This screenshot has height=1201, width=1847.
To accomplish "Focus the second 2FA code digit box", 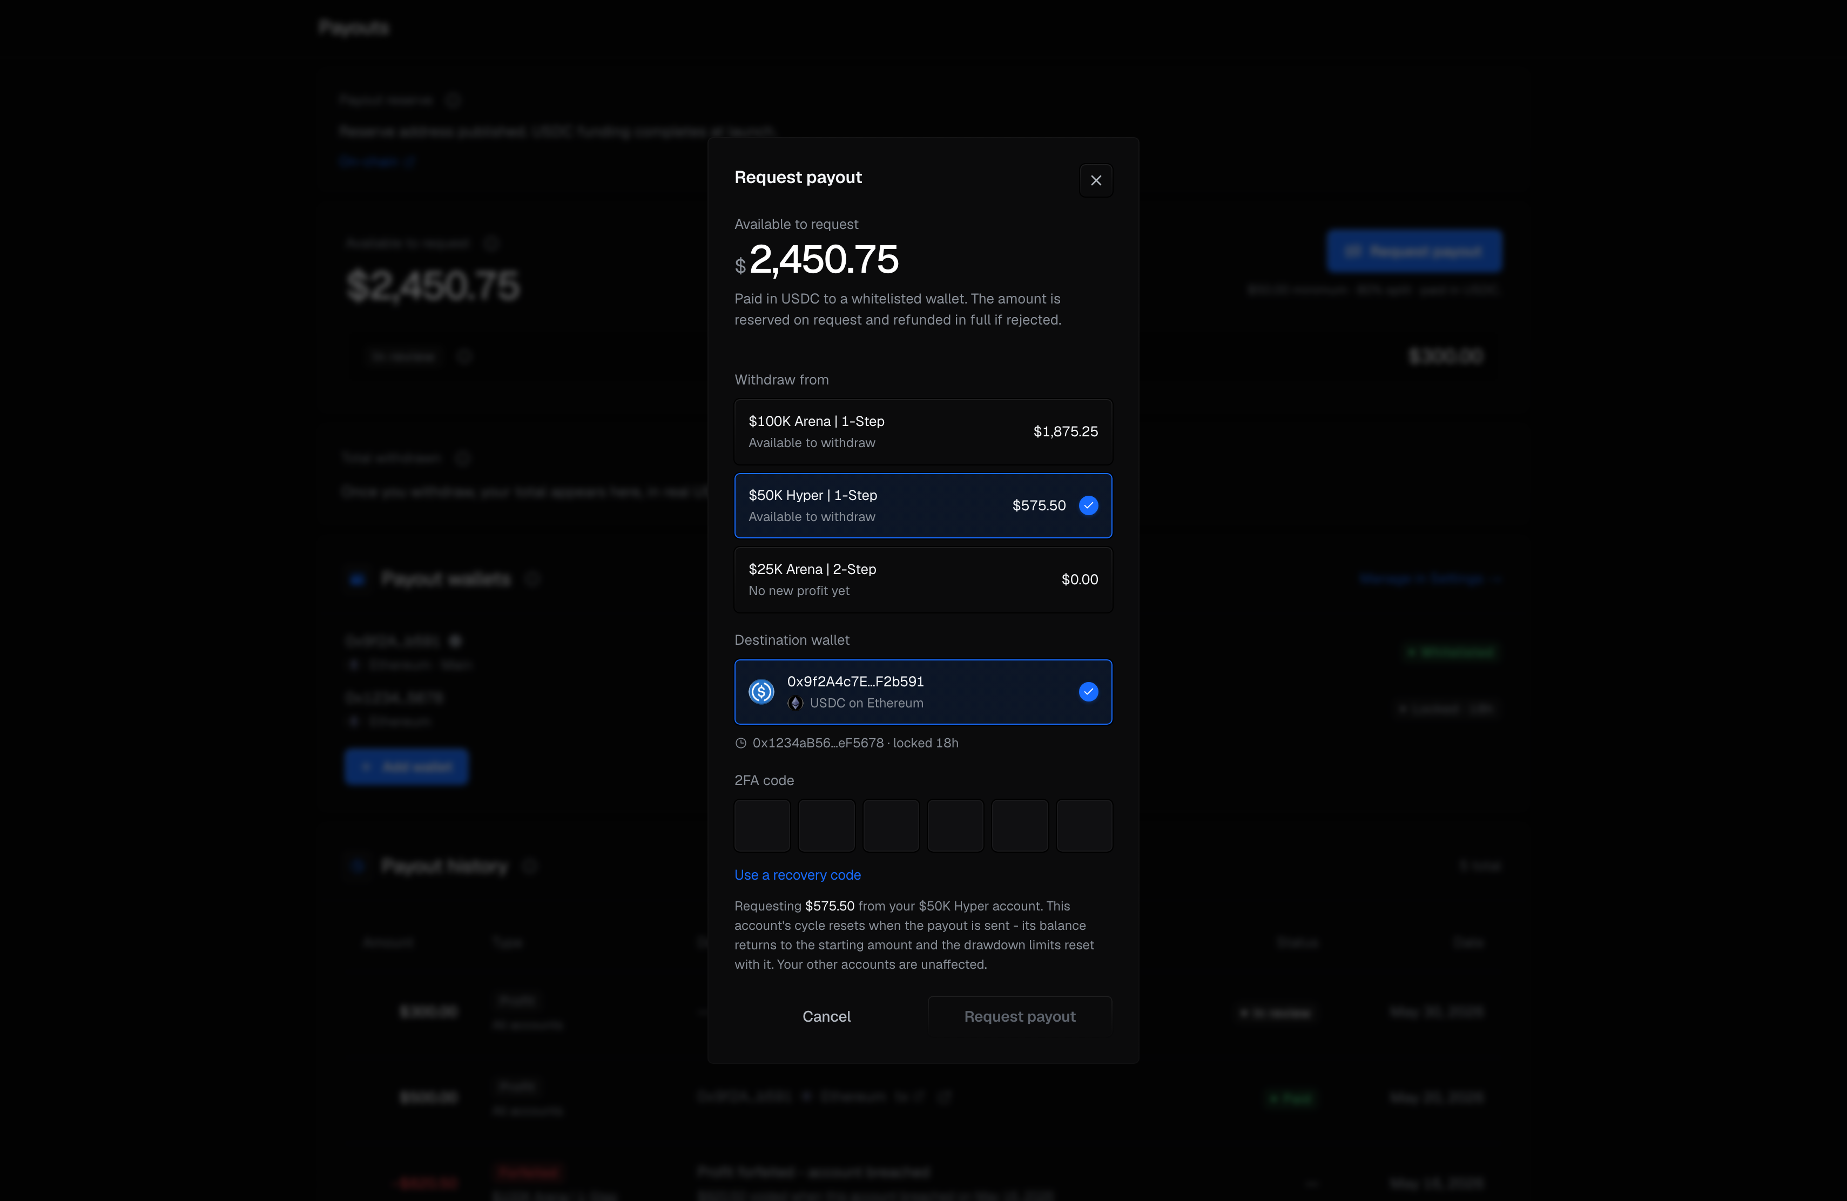I will pyautogui.click(x=826, y=826).
